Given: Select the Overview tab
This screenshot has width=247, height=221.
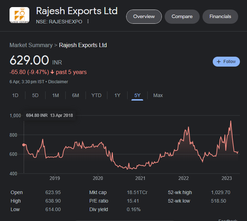Looking at the screenshot, I should 144,17.
